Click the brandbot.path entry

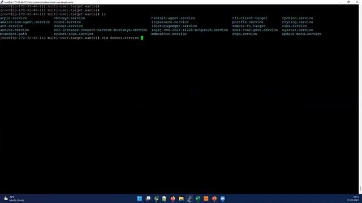[x=14, y=34]
